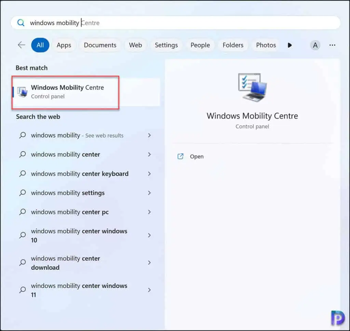Expand chevron beside 'center keyboard' suggestion

click(149, 174)
